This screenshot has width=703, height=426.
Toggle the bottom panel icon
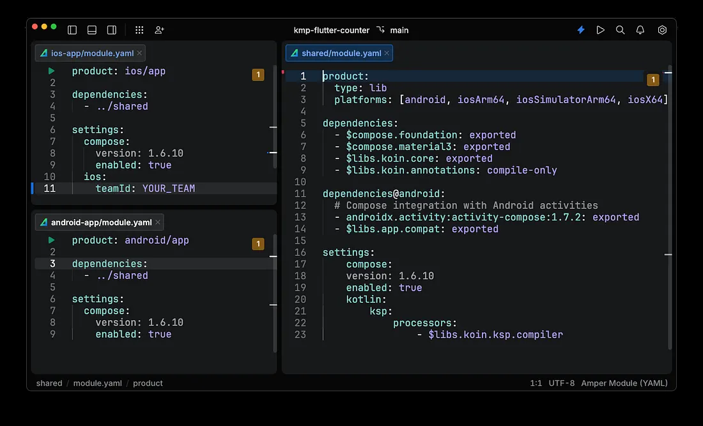[92, 30]
